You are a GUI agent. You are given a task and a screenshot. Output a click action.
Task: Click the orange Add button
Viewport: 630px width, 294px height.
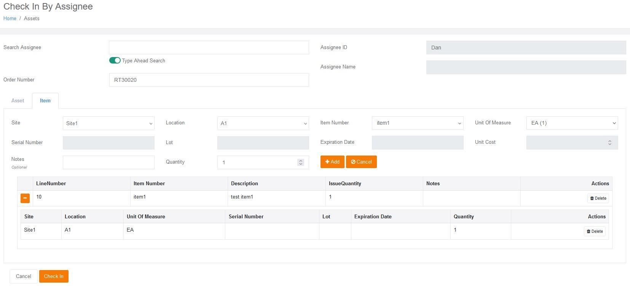pos(332,162)
